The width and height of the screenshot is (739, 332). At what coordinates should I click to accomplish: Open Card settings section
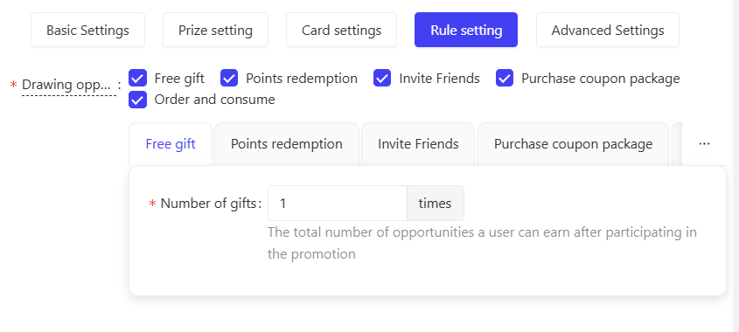pyautogui.click(x=341, y=30)
